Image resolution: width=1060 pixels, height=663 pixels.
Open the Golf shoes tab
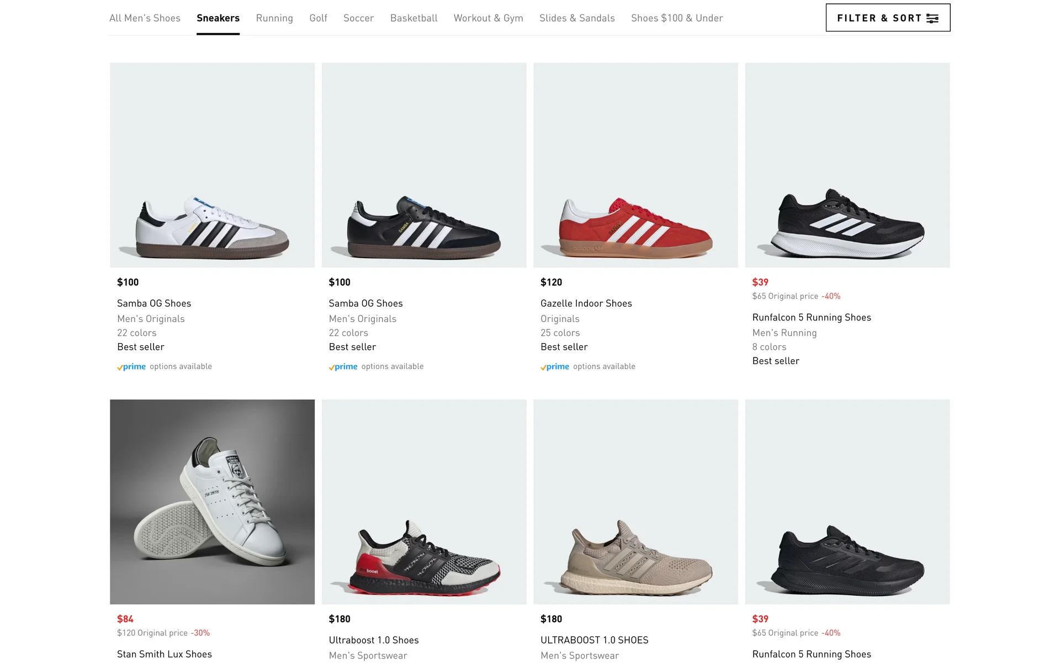coord(318,18)
